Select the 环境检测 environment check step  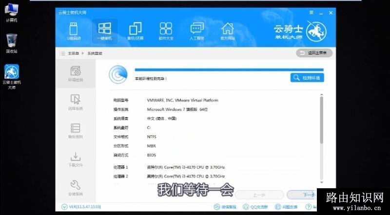76,74
